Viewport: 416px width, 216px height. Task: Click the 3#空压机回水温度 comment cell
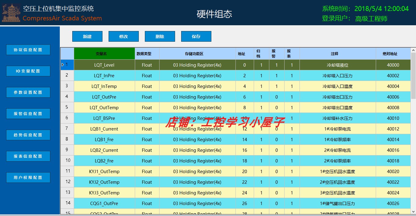(338, 193)
